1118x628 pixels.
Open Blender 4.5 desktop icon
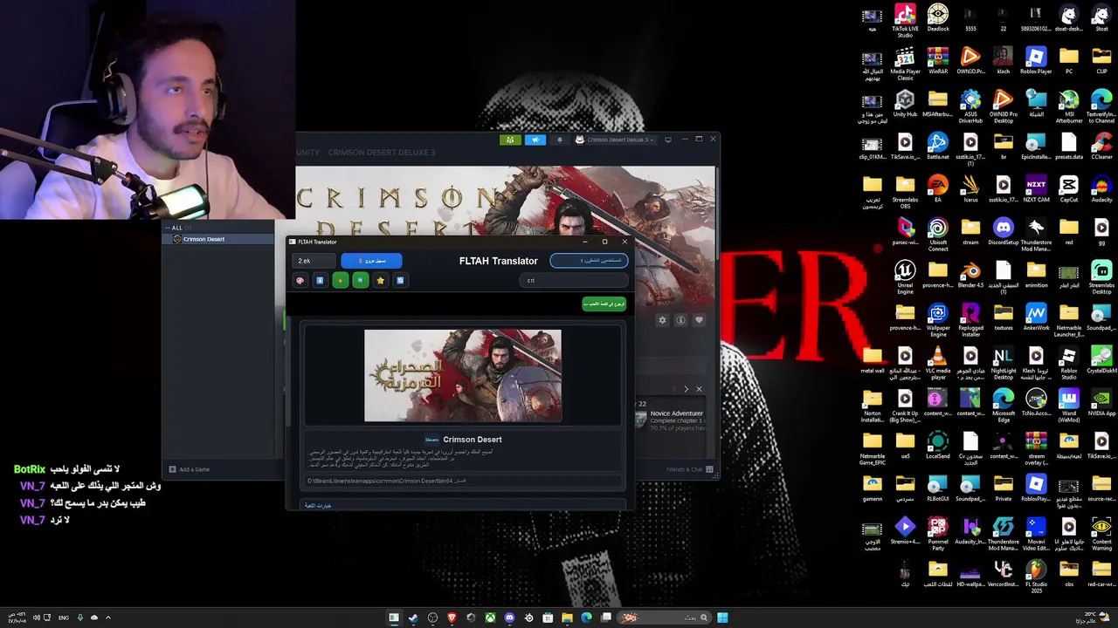click(970, 275)
